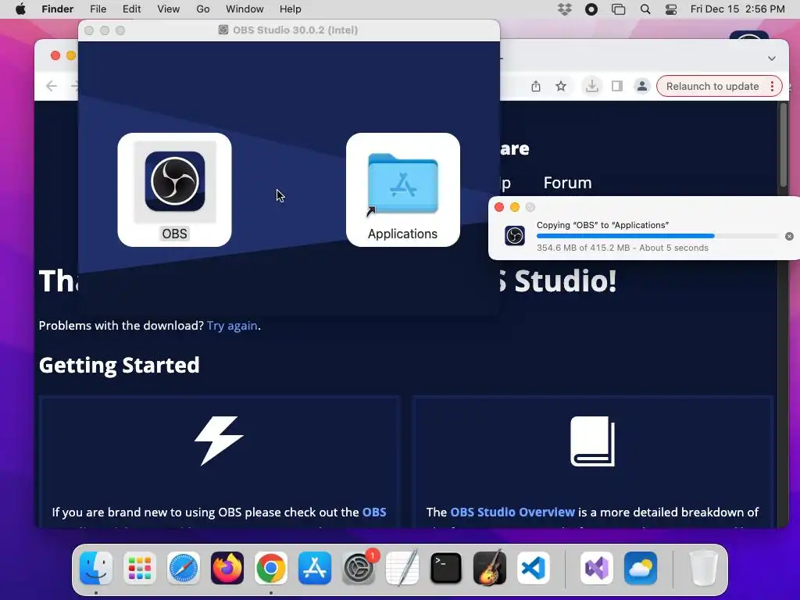Click the Share icon in Chrome's address bar
Screen dimensions: 800x600
tap(536, 86)
